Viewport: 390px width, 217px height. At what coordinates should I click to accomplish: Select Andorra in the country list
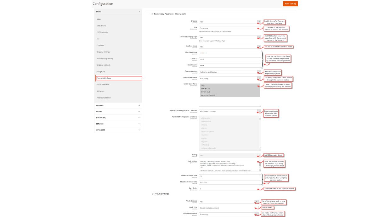(229, 135)
